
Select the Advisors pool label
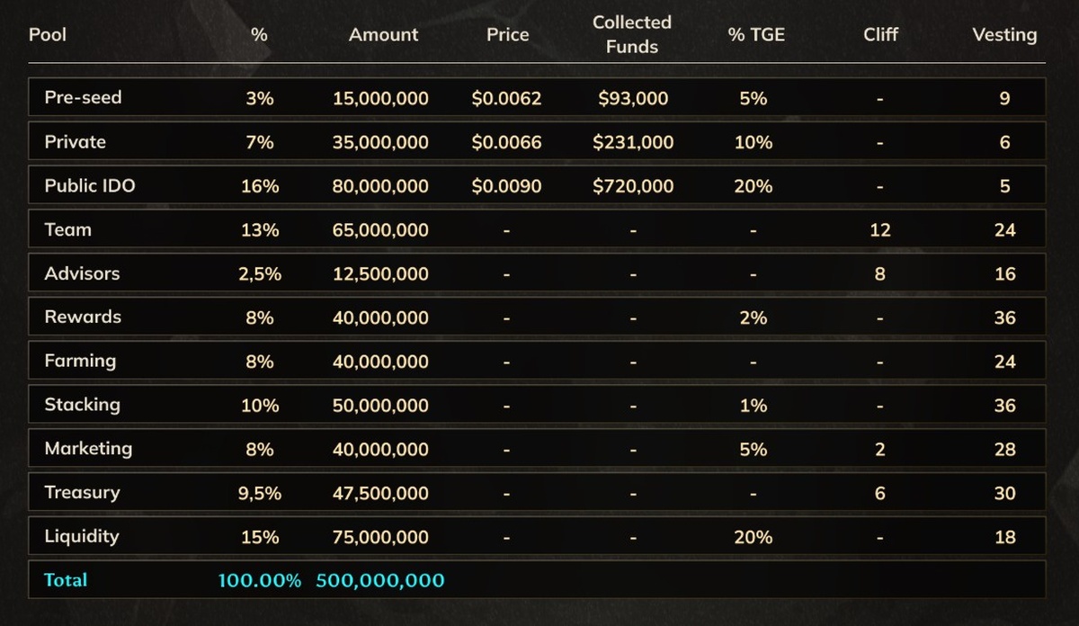[82, 273]
